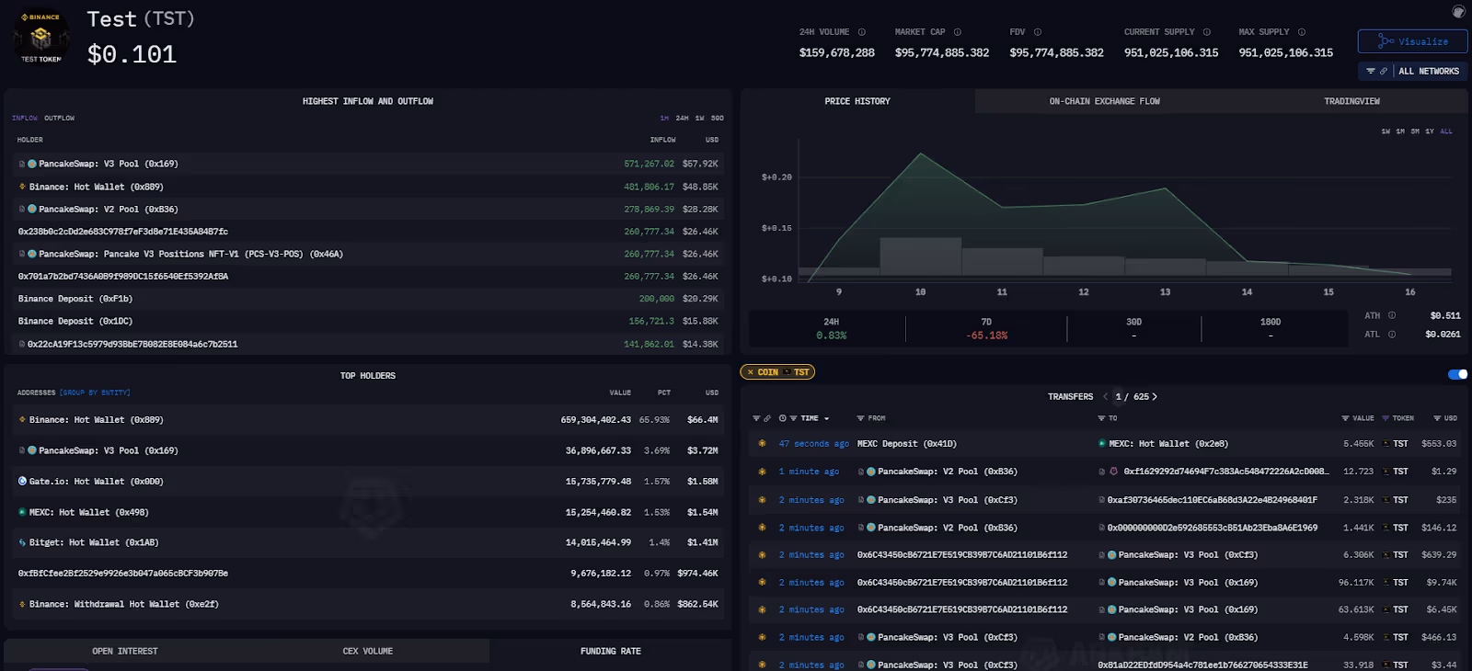
Task: Click the Binance logo beside Withdrawal Hot Wallet (0xe2f)
Action: [x=22, y=604]
